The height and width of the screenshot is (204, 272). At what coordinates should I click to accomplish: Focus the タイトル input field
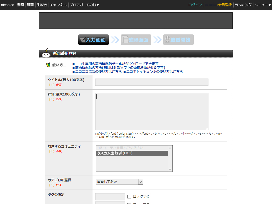click(x=152, y=82)
